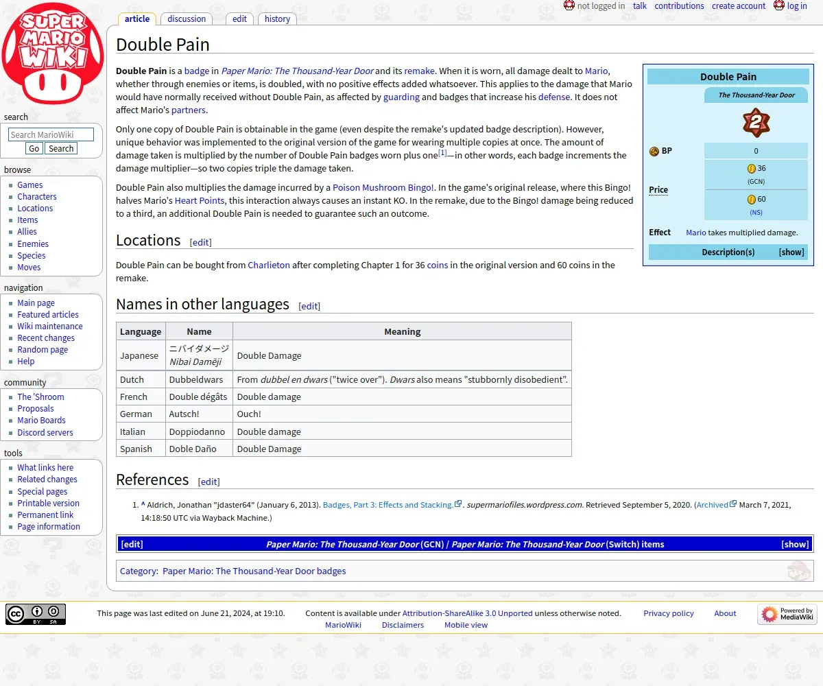The width and height of the screenshot is (823, 686).
Task: View the history tab
Action: pyautogui.click(x=277, y=19)
